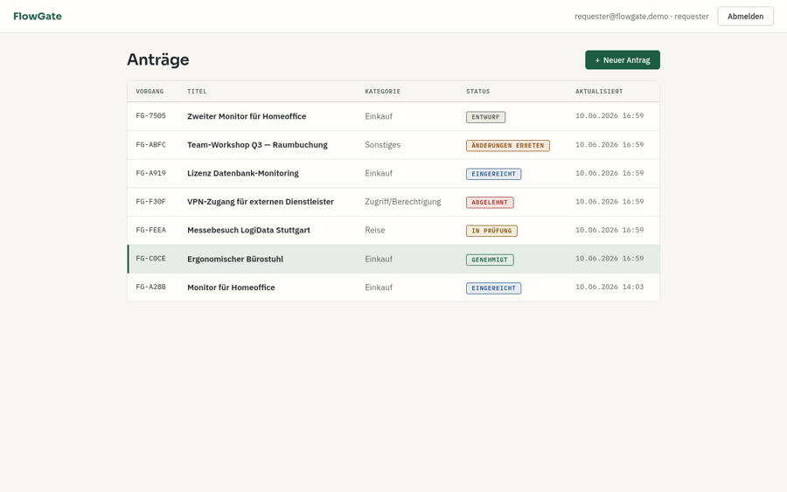The height and width of the screenshot is (492, 787).
Task: Open Lizenz Datenbank-Monitoring
Action: tap(243, 174)
